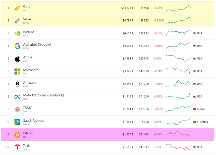The image size is (216, 155).
Task: Click the Amazon logo icon
Action: (x=17, y=84)
